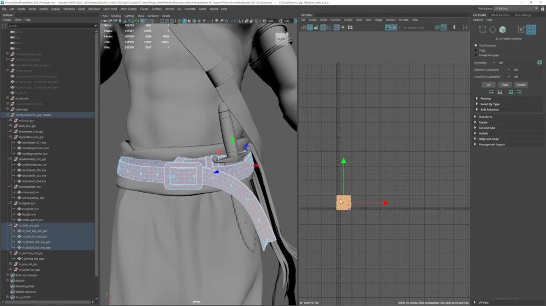546x306 pixels.
Task: Click the shrink-selection box icon in UV Toolkit
Action: click(x=520, y=29)
